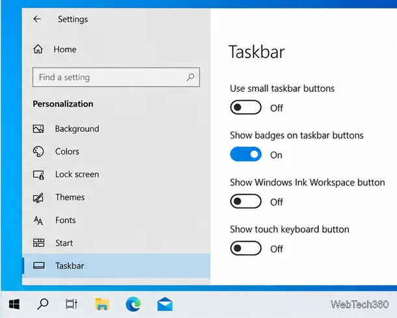This screenshot has width=397, height=318.
Task: Click the Background picture icon
Action: point(38,129)
